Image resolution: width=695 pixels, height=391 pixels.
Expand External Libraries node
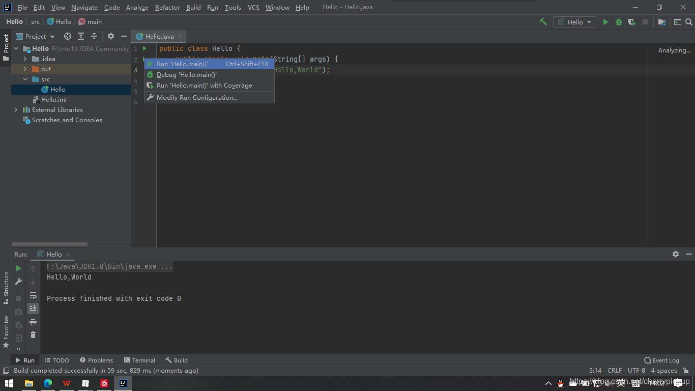click(x=16, y=109)
